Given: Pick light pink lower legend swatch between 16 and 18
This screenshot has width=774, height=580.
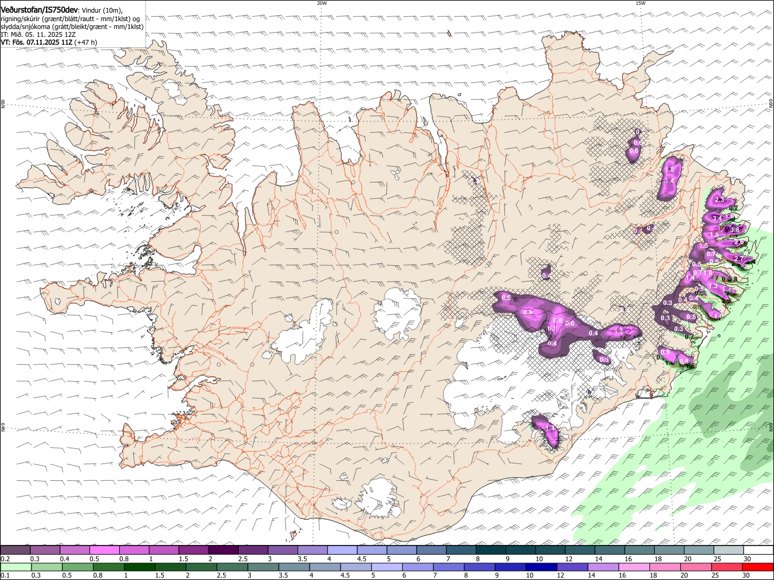Looking at the screenshot, I should (x=634, y=567).
